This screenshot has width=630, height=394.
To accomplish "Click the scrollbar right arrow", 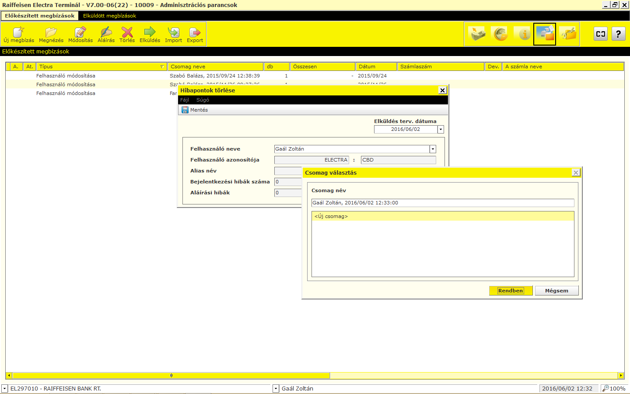I will tap(621, 375).
